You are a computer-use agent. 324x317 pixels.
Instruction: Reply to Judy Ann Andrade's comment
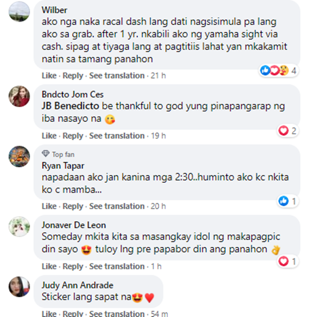pyautogui.click(x=73, y=314)
